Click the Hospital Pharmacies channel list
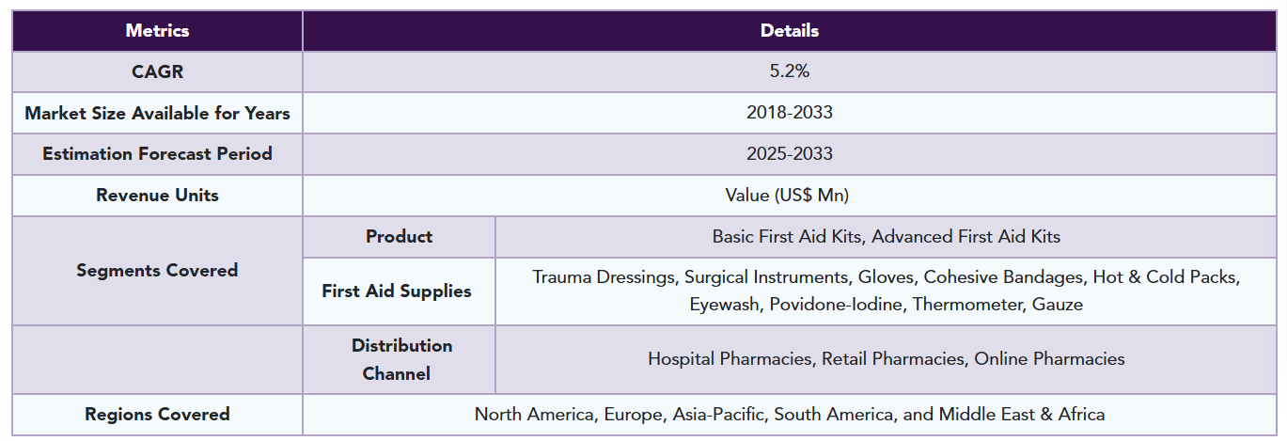The height and width of the screenshot is (441, 1287). pyautogui.click(x=886, y=359)
